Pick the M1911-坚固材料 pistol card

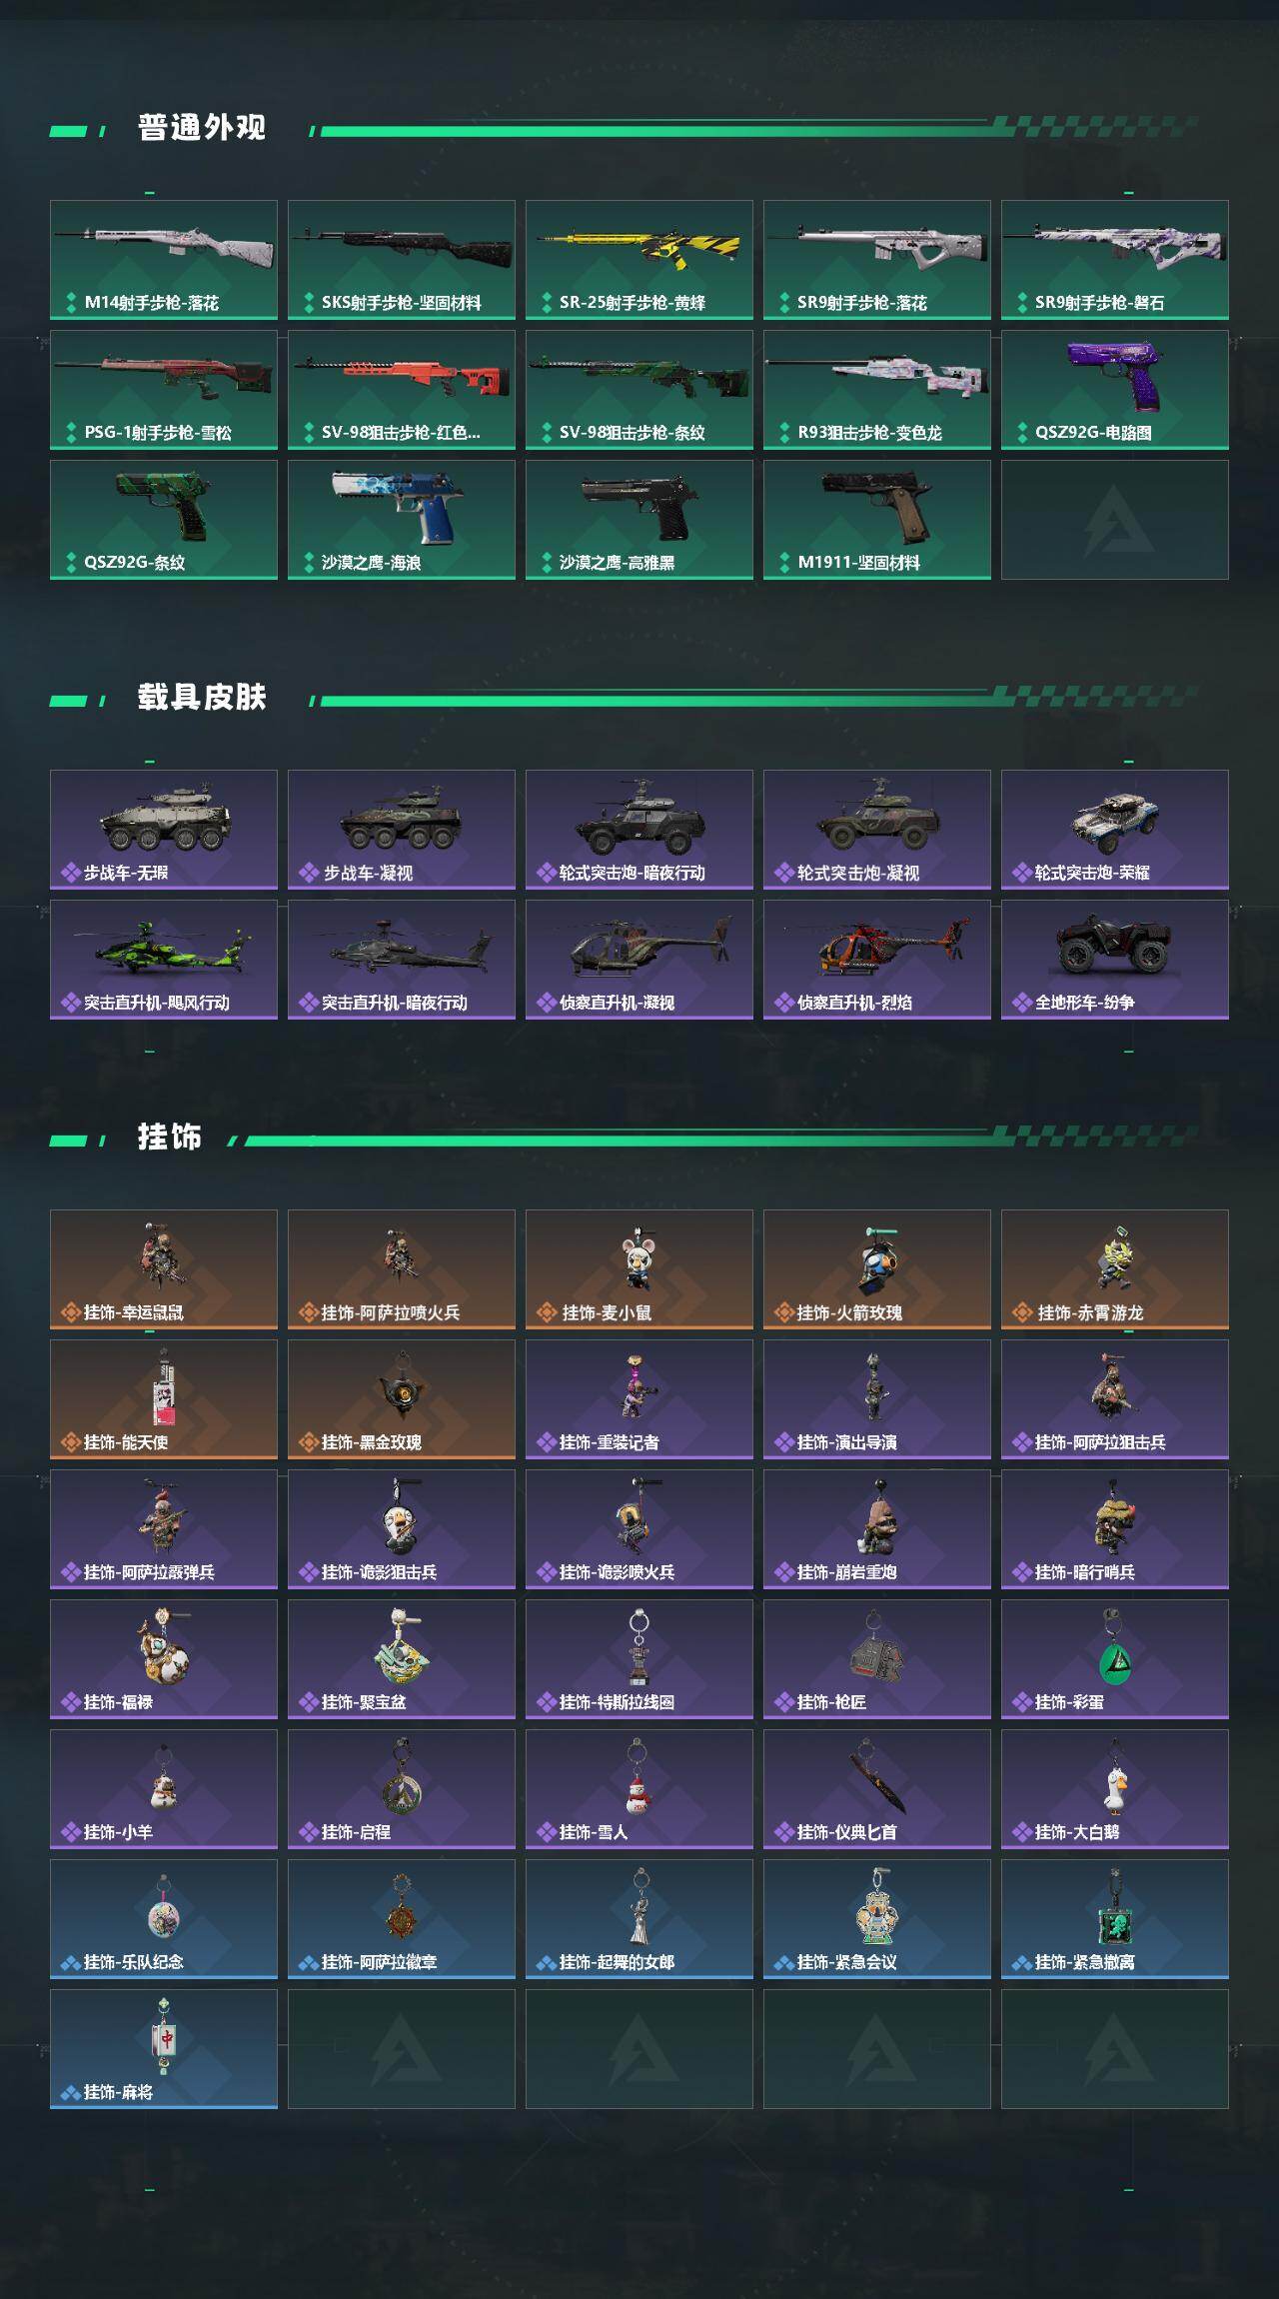[877, 520]
